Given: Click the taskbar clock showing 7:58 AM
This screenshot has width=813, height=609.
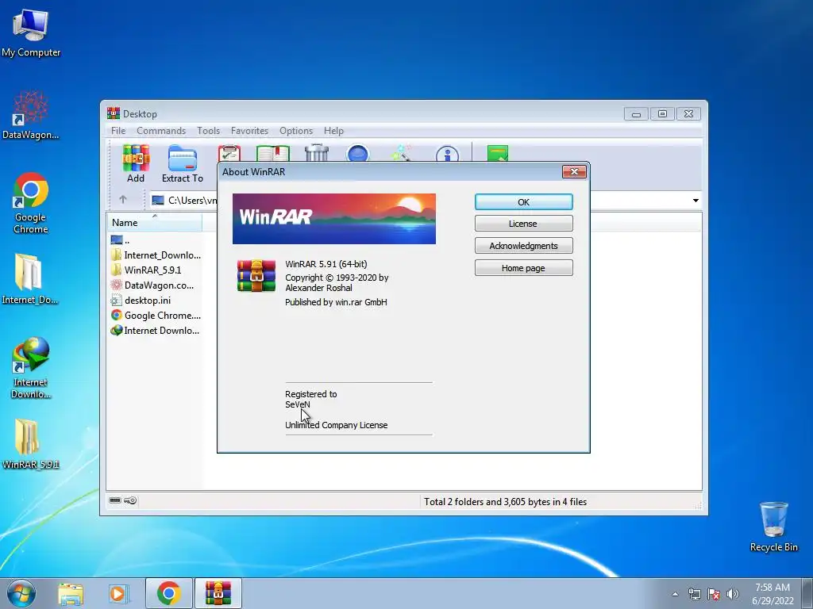Looking at the screenshot, I should [773, 593].
